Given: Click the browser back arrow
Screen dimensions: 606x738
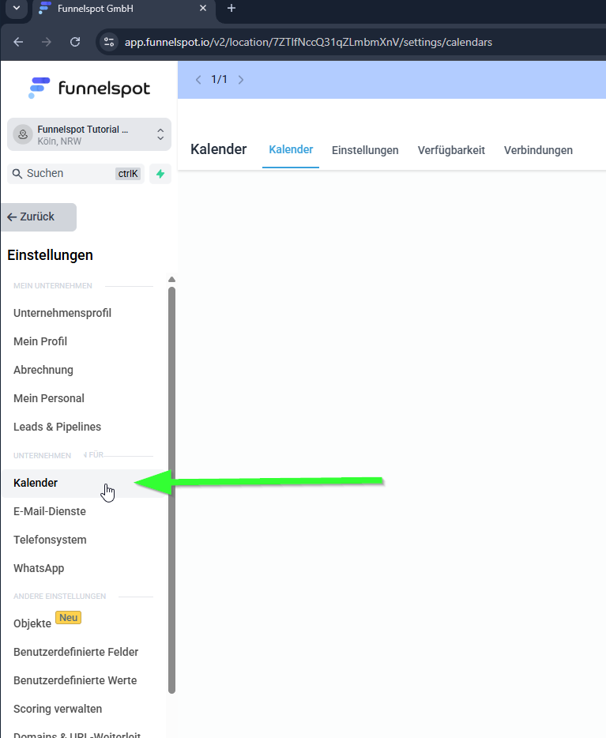Looking at the screenshot, I should [18, 42].
